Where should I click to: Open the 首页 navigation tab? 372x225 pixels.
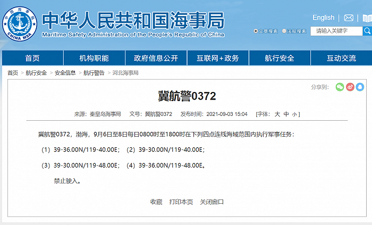point(32,58)
